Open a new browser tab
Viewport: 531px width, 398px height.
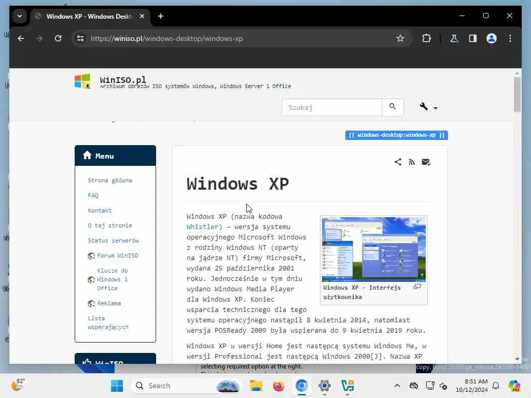pos(161,16)
